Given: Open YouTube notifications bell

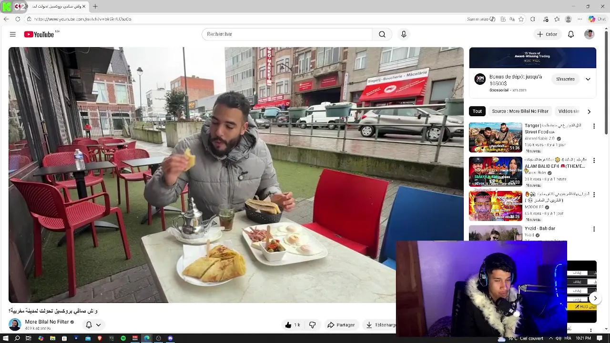Looking at the screenshot, I should pyautogui.click(x=571, y=34).
